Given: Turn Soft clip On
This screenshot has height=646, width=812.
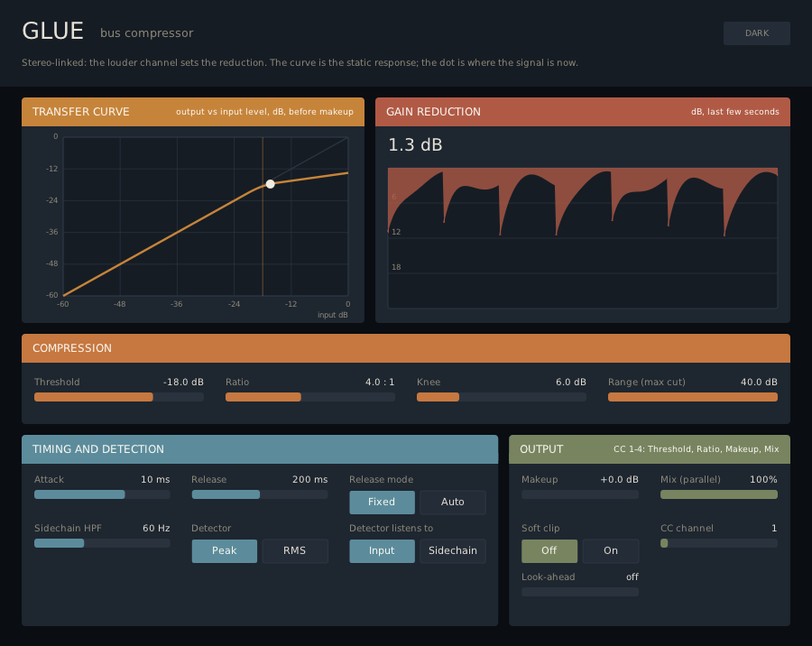Looking at the screenshot, I should (611, 550).
